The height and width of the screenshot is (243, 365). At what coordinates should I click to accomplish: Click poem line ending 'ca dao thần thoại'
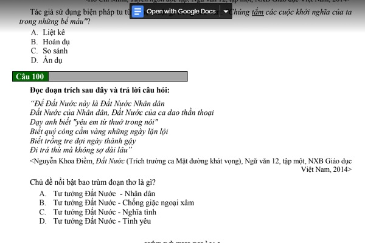[x=122, y=113]
